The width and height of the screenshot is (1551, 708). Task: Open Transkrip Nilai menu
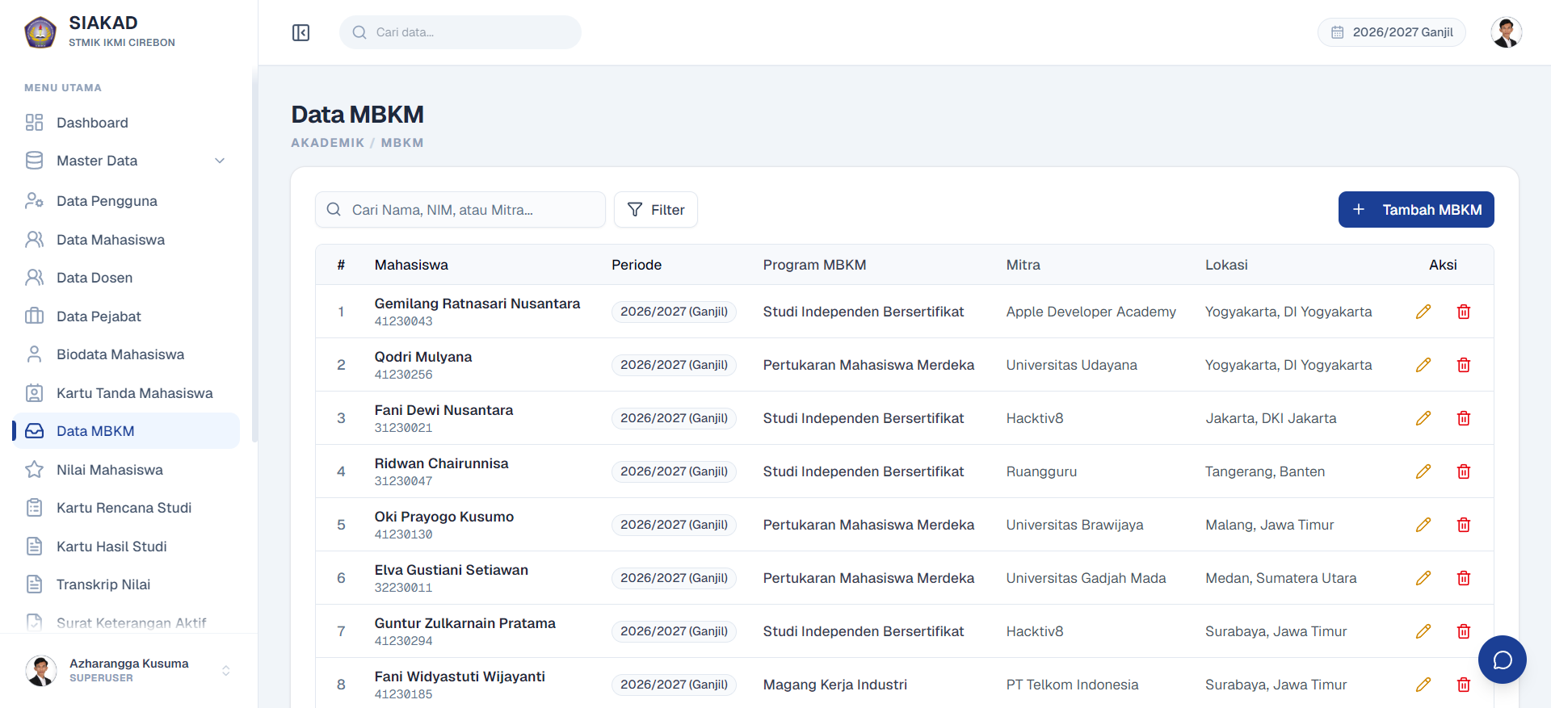127,584
